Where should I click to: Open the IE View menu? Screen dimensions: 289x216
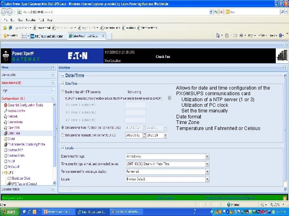coord(20,20)
